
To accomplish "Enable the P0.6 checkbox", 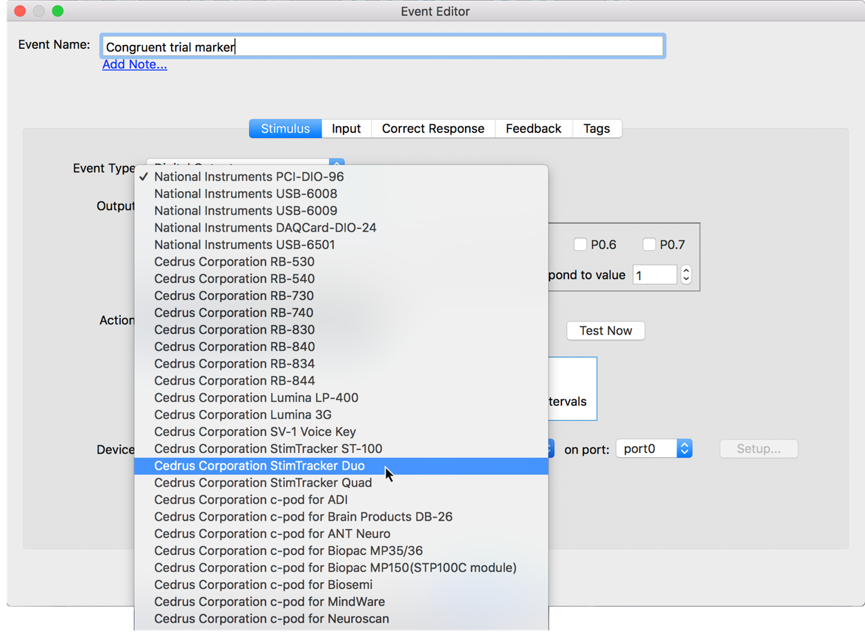I will click(x=579, y=244).
